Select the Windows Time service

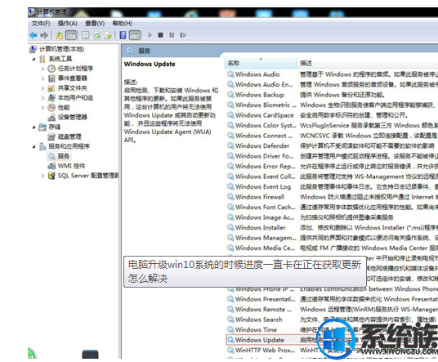[x=256, y=330]
